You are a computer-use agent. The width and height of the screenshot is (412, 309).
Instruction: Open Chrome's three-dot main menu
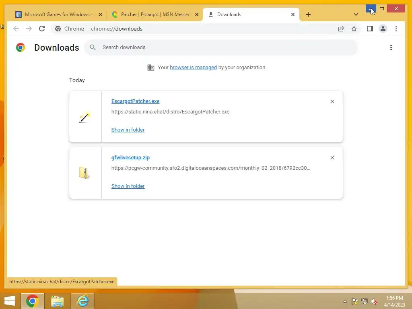(x=396, y=29)
